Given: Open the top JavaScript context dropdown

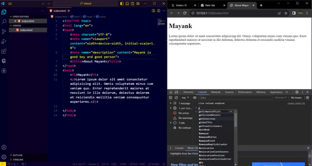Looking at the screenshot, I should tap(185, 98).
